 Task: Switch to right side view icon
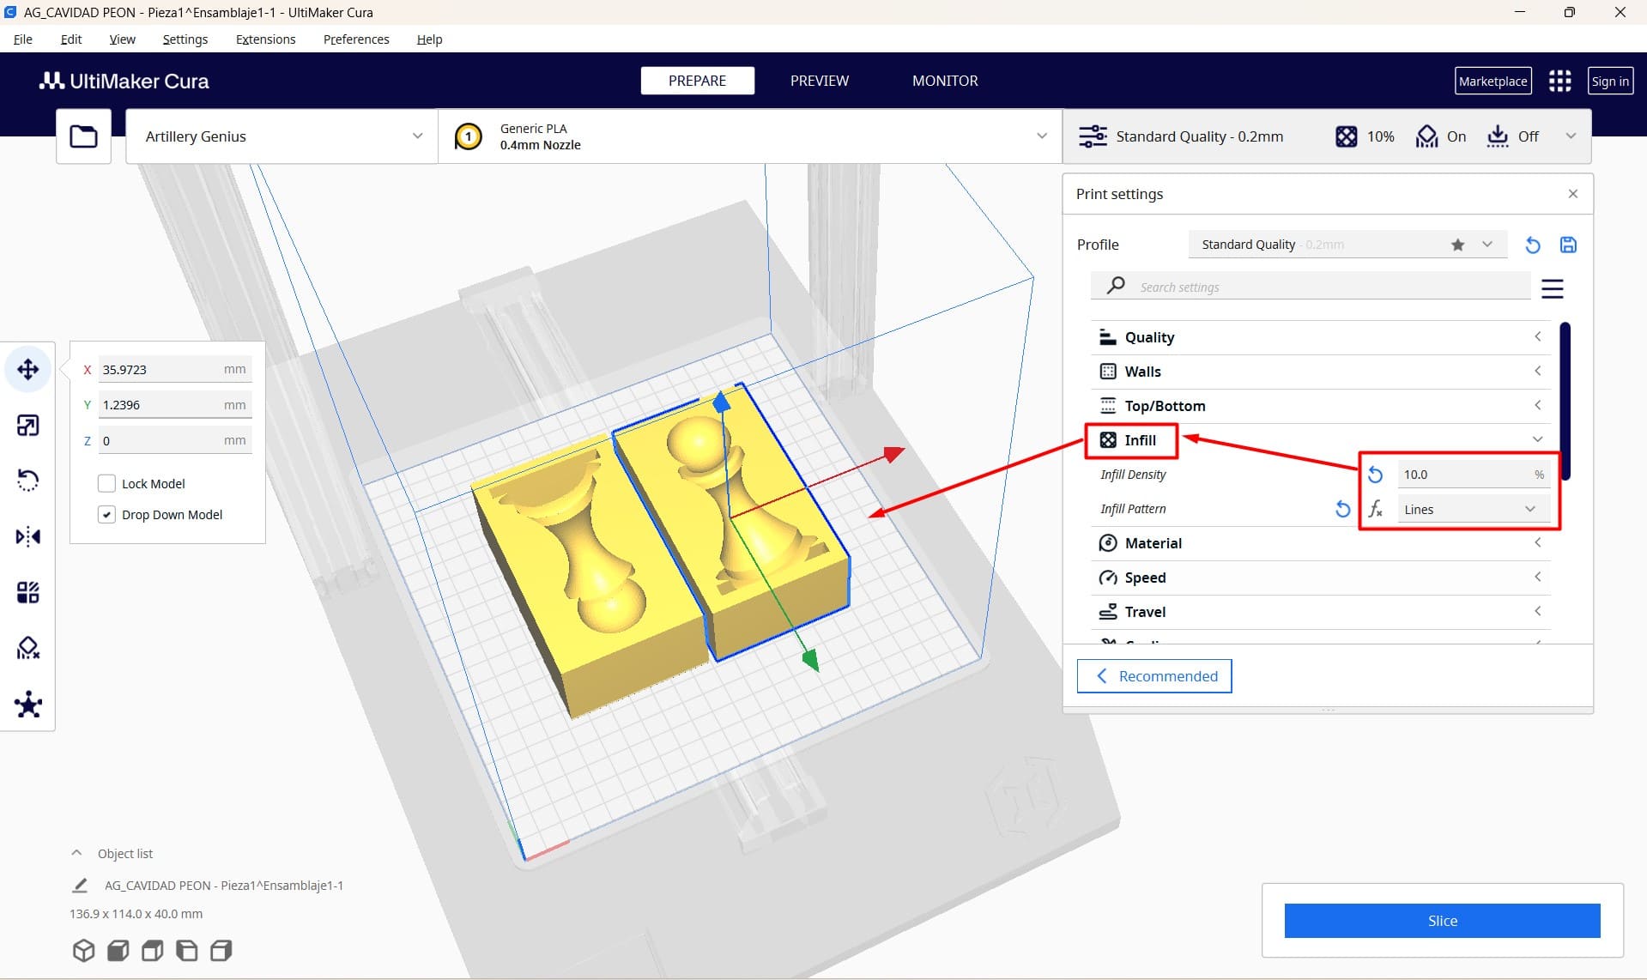coord(221,950)
